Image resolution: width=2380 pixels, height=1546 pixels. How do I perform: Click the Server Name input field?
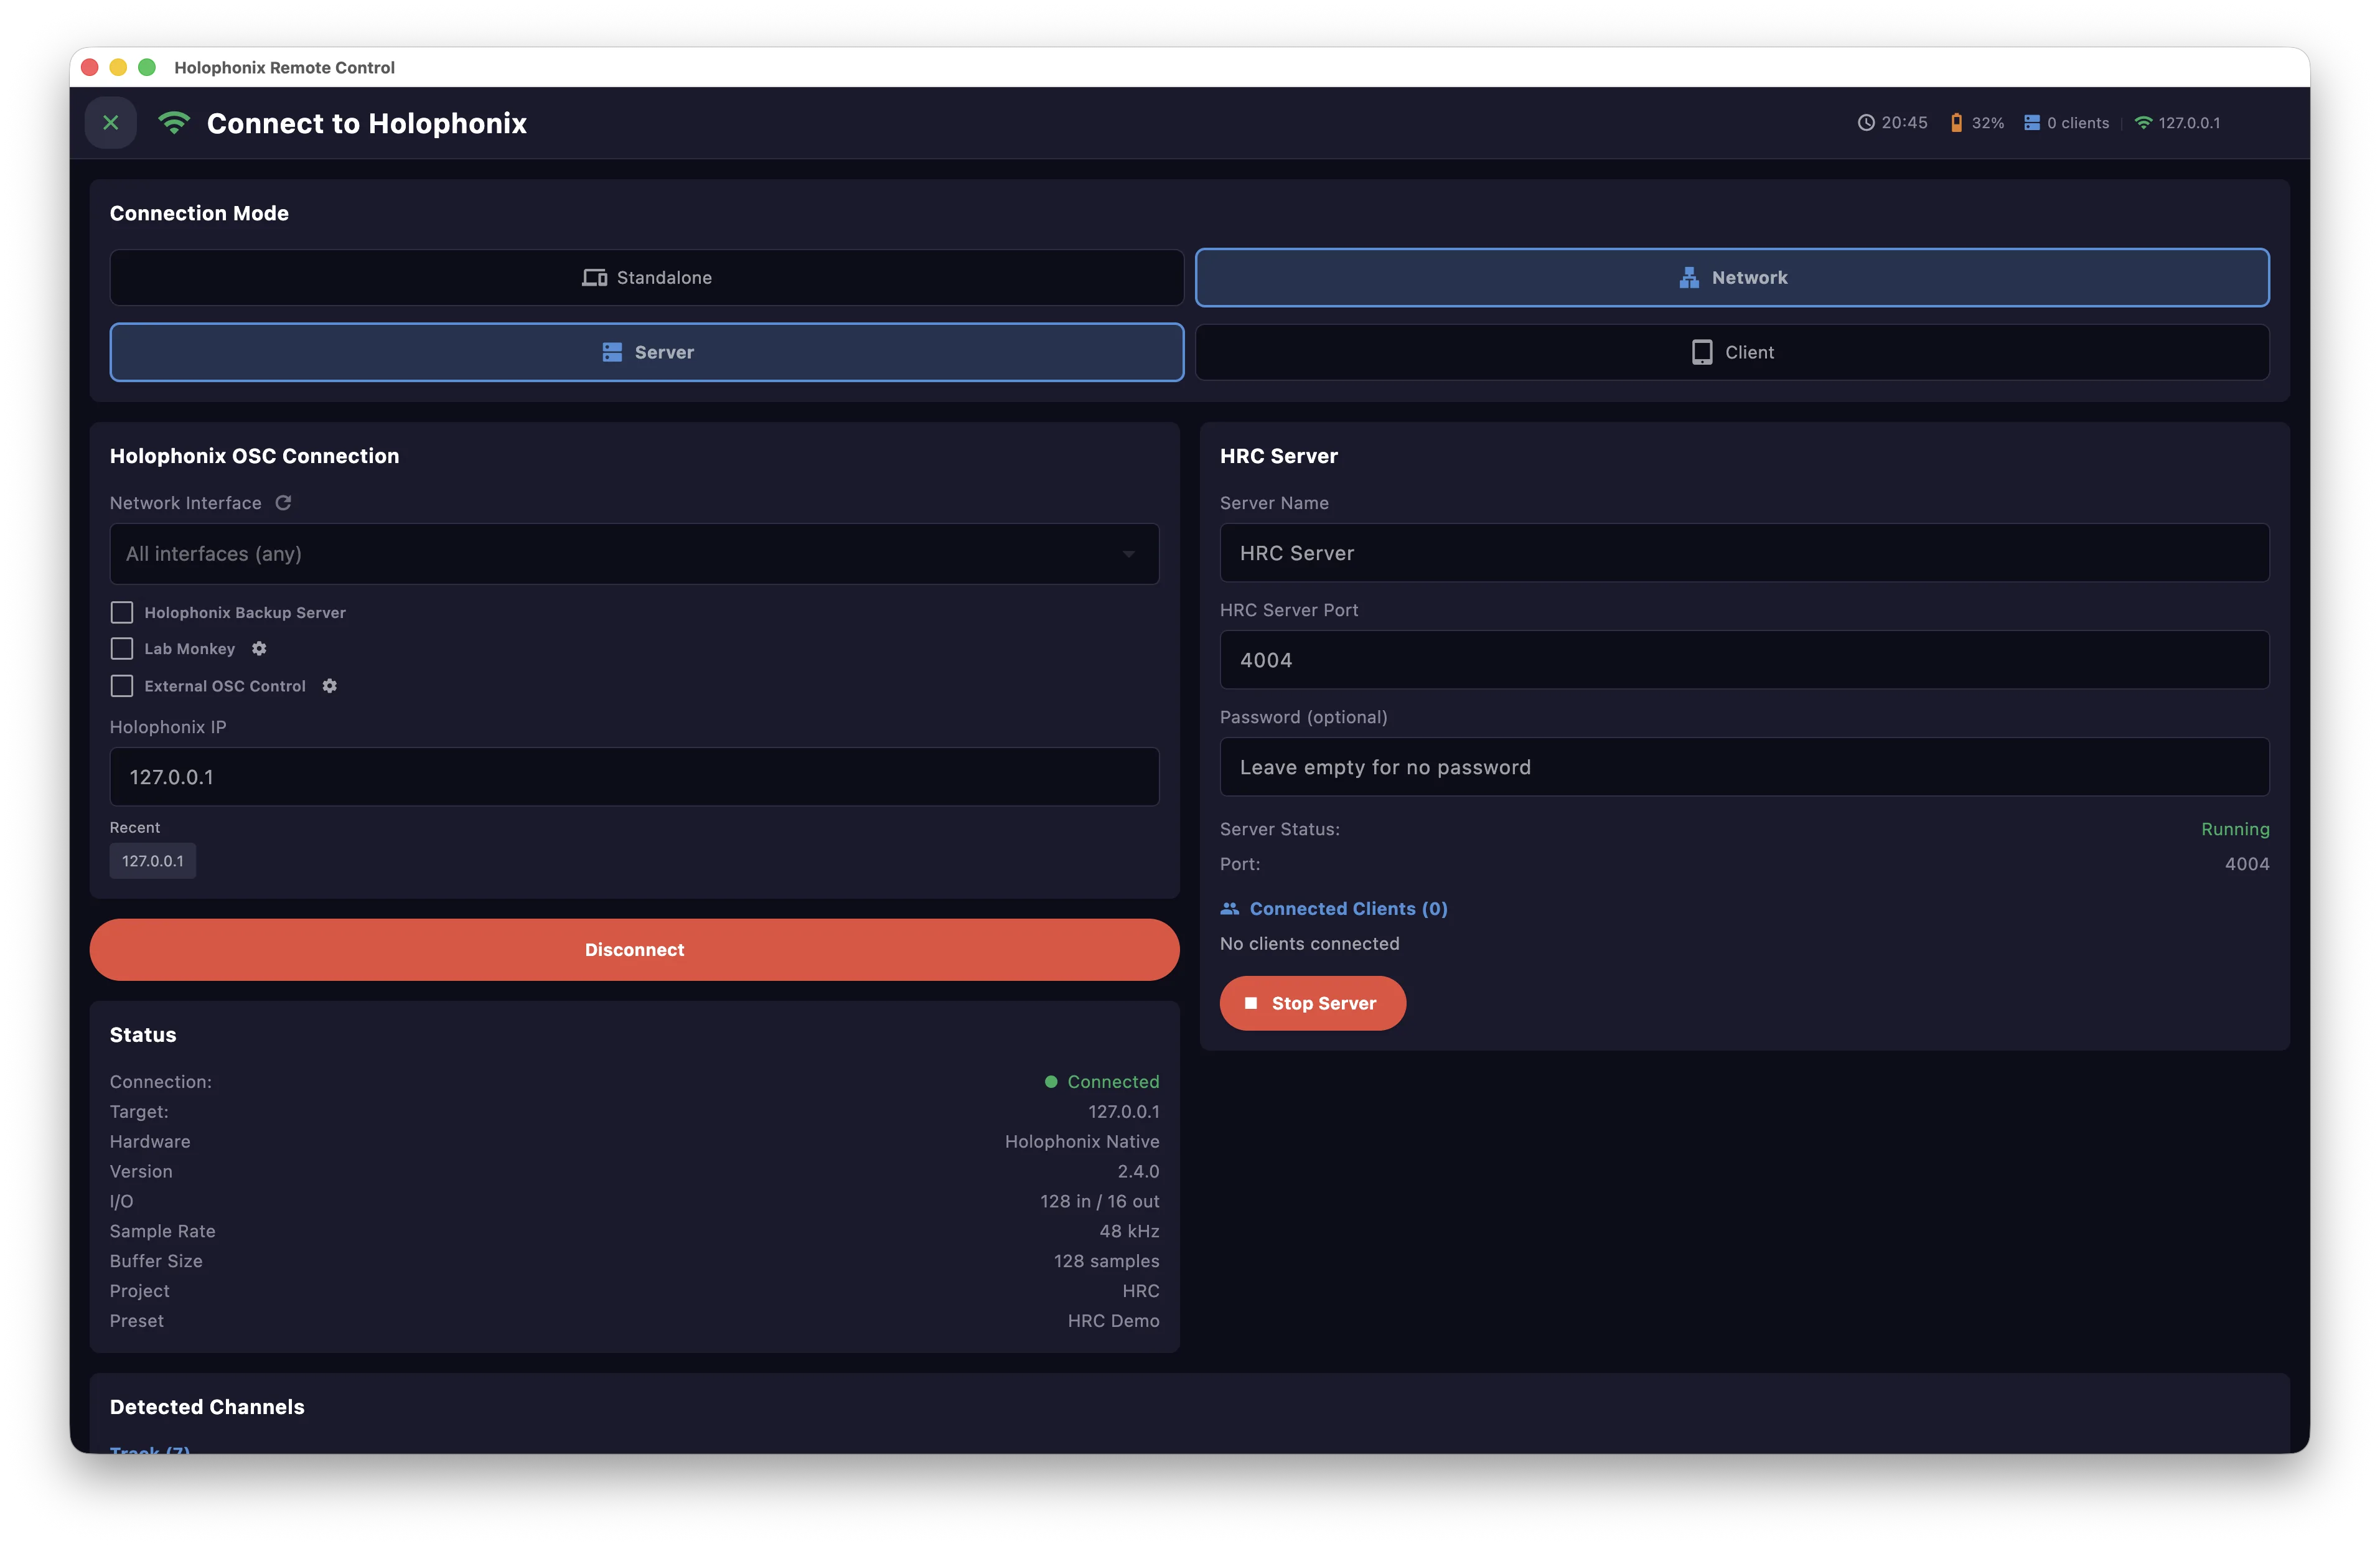point(1744,553)
